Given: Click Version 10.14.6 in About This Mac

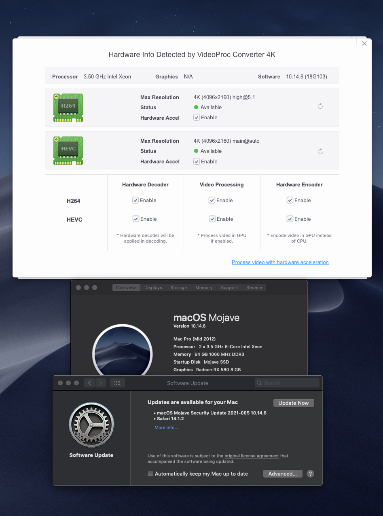Looking at the screenshot, I should tap(189, 326).
